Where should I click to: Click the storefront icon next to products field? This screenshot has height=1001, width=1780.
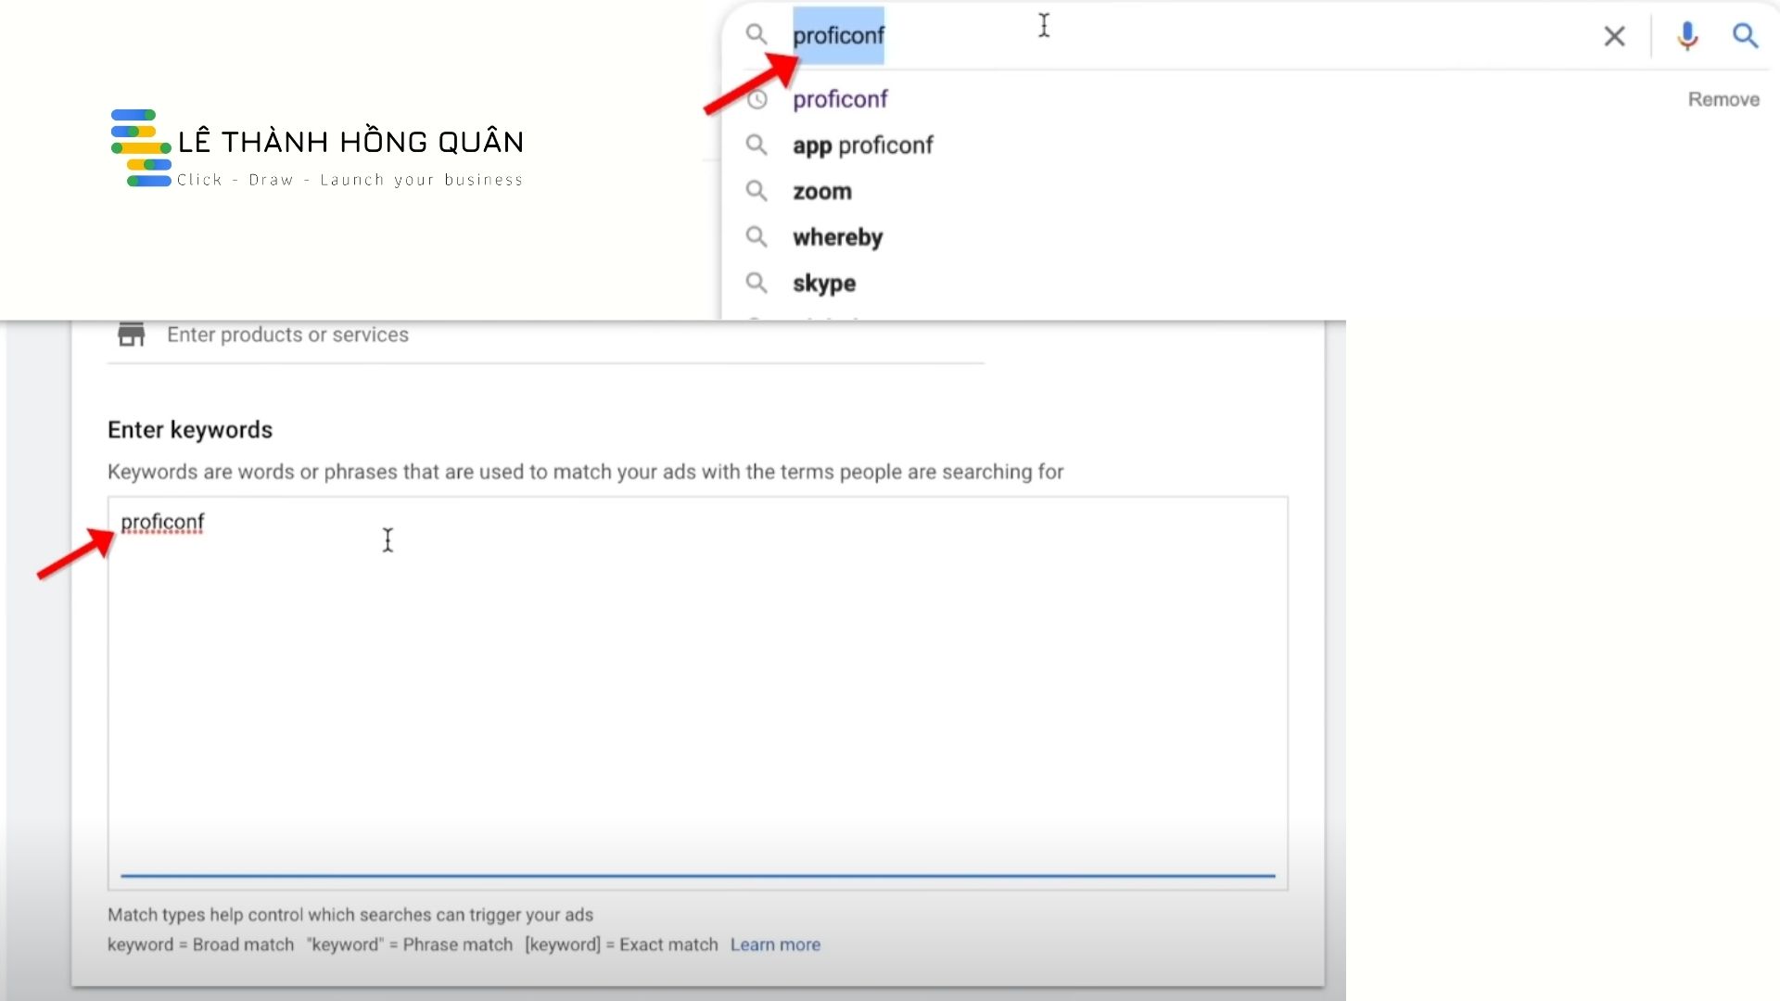pyautogui.click(x=130, y=334)
